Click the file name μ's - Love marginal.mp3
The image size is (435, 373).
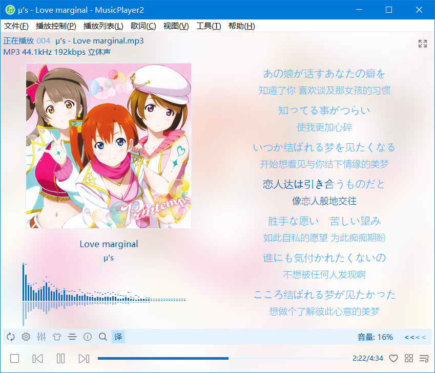click(99, 41)
